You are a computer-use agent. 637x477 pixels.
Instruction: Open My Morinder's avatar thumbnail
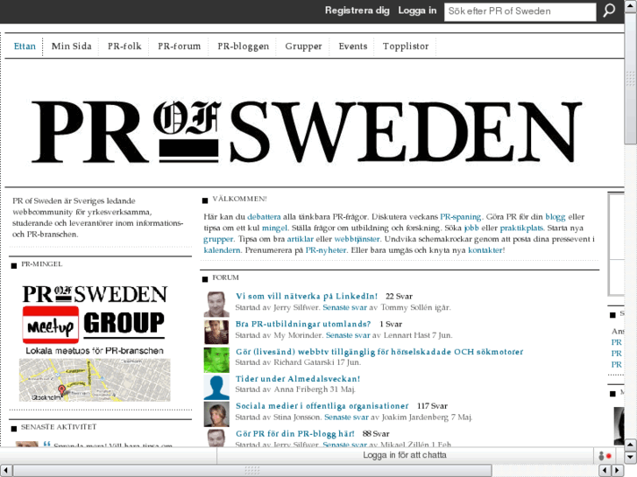click(x=216, y=332)
